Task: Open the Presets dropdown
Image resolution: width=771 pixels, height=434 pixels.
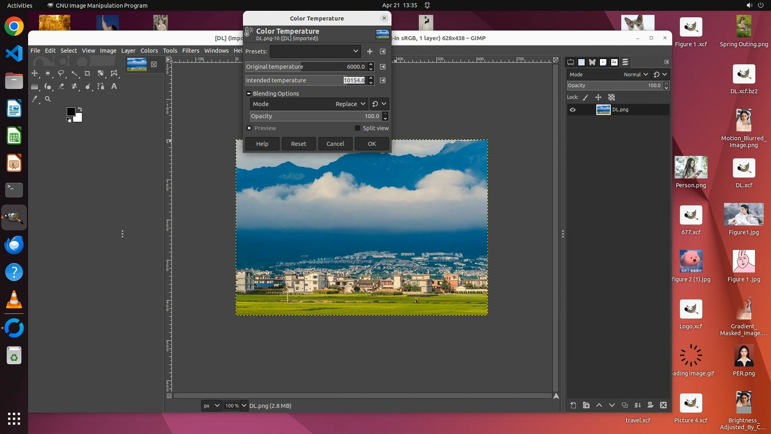Action: click(x=315, y=51)
